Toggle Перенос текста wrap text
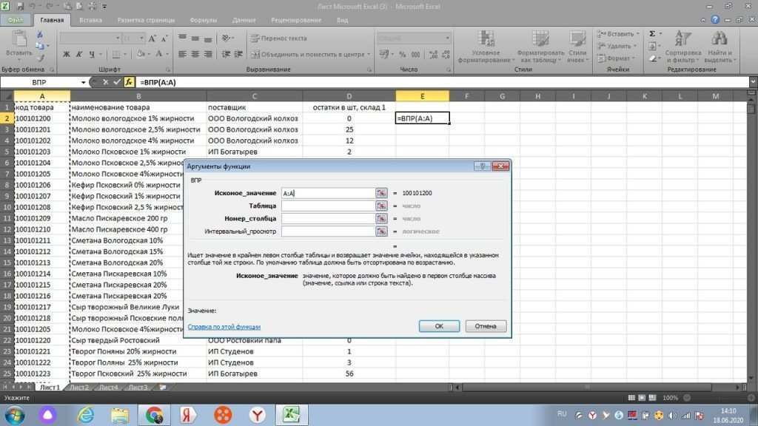Viewport: 758px width, 426px height. pyautogui.click(x=278, y=38)
